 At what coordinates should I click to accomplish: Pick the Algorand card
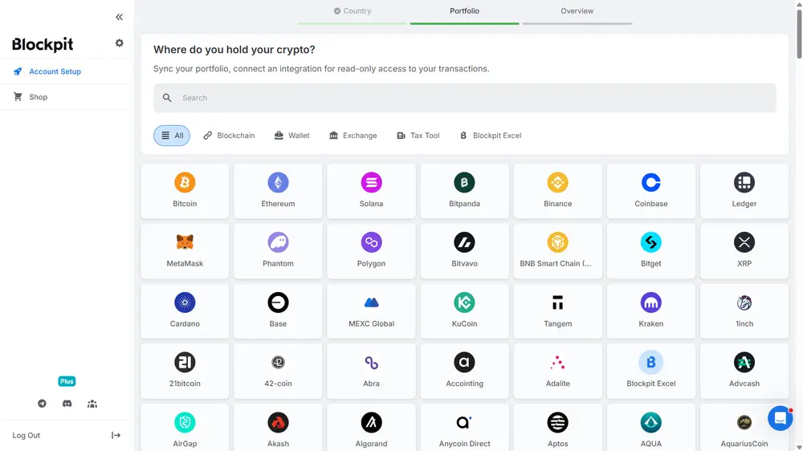tap(371, 428)
